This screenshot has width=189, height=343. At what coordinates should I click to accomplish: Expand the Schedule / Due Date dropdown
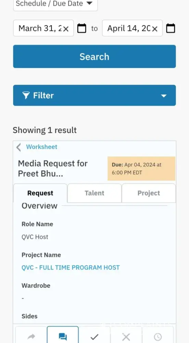tap(55, 4)
